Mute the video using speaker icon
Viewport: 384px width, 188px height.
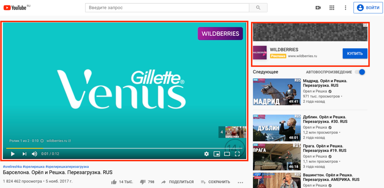tap(34, 154)
